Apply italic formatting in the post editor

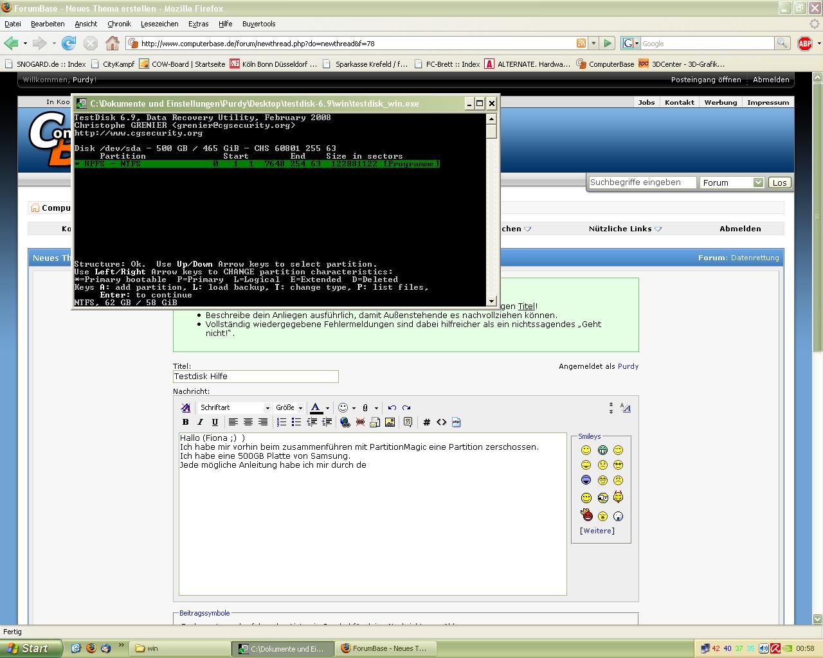point(200,422)
